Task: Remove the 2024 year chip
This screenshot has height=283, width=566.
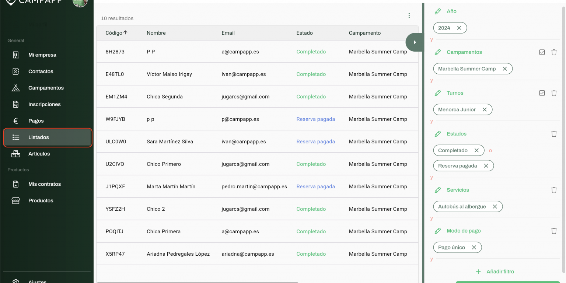Action: click(x=459, y=28)
